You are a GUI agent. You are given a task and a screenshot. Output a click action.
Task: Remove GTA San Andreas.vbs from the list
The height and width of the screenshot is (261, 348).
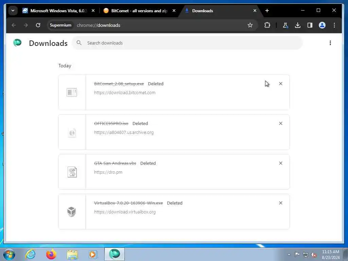[x=280, y=163]
